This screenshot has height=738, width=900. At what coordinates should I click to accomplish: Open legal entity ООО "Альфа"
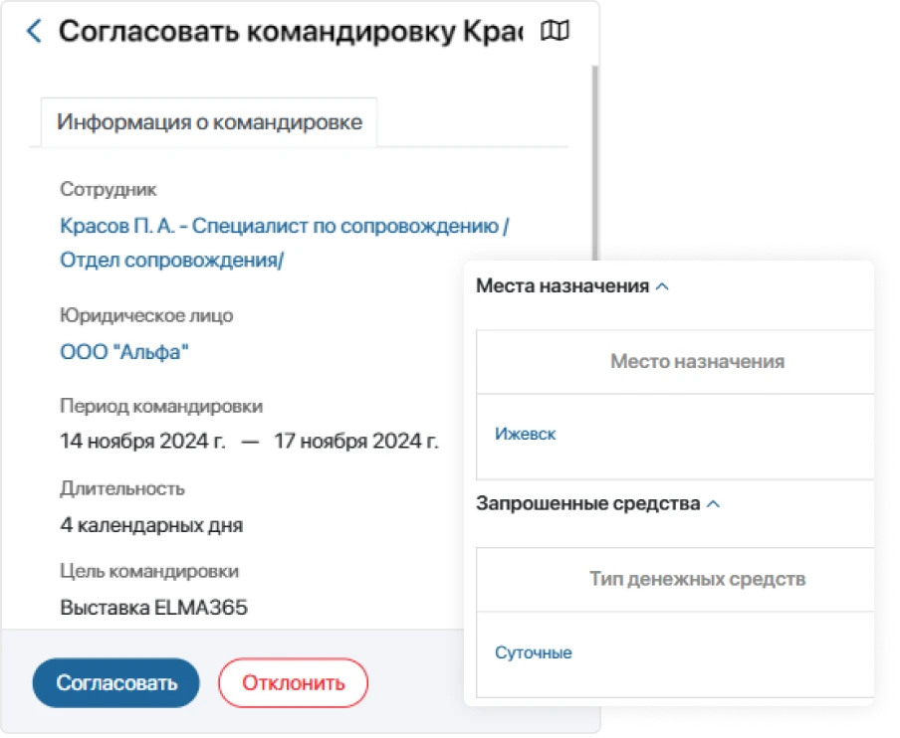pos(125,349)
